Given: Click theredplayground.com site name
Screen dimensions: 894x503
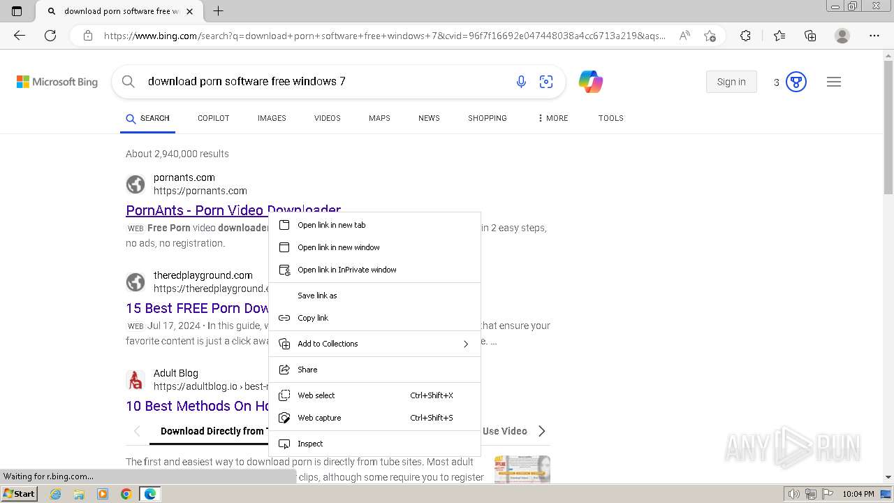Looking at the screenshot, I should [x=203, y=275].
